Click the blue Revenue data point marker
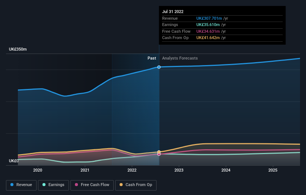306x195 pixels. click(x=159, y=67)
